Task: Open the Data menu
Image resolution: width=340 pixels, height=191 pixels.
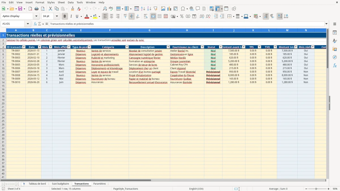Action: (x=71, y=2)
